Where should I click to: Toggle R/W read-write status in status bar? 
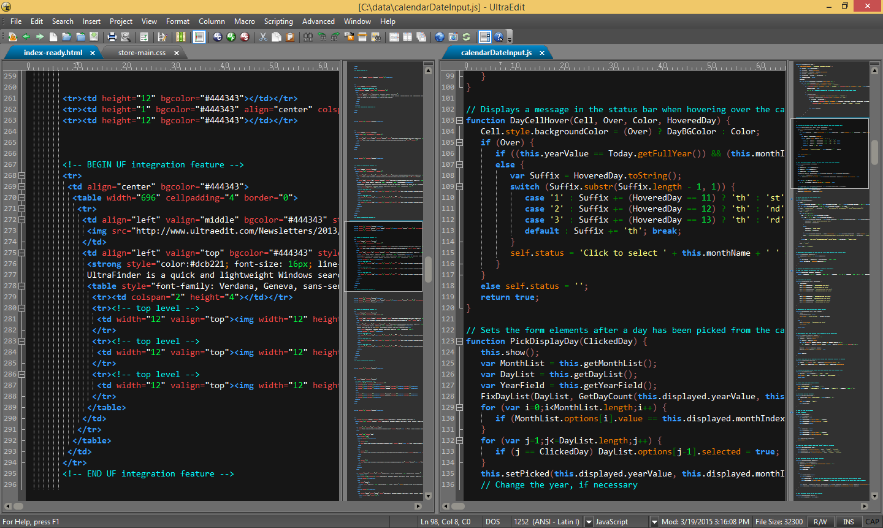click(x=820, y=522)
